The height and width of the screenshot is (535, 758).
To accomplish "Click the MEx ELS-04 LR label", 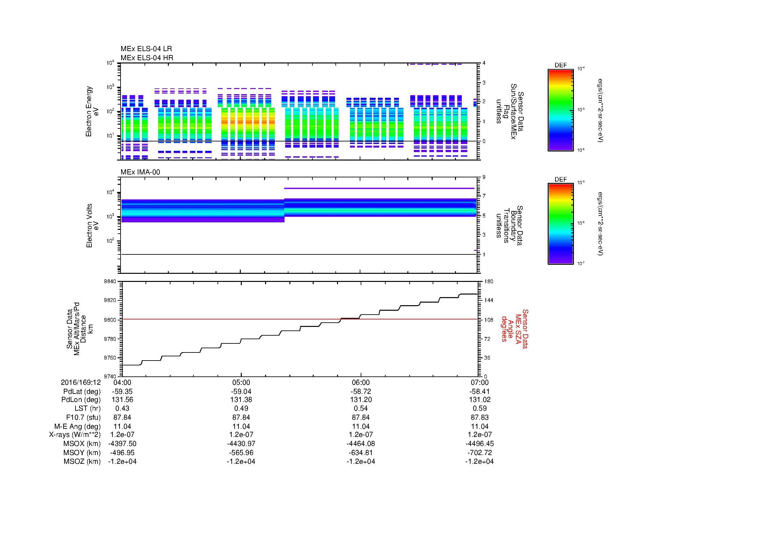I will pyautogui.click(x=146, y=49).
